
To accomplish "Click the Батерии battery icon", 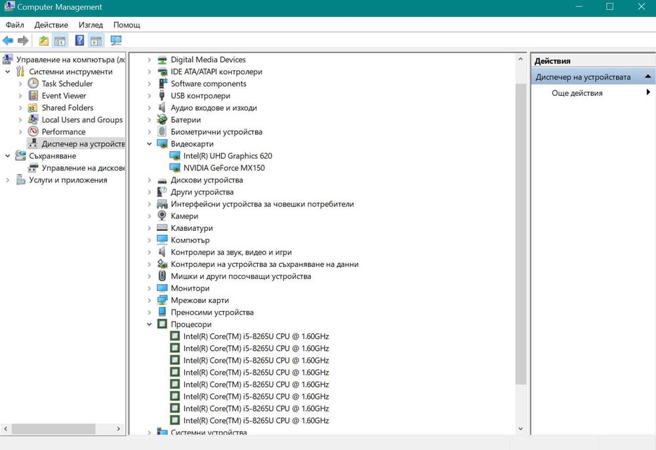I will (x=162, y=119).
